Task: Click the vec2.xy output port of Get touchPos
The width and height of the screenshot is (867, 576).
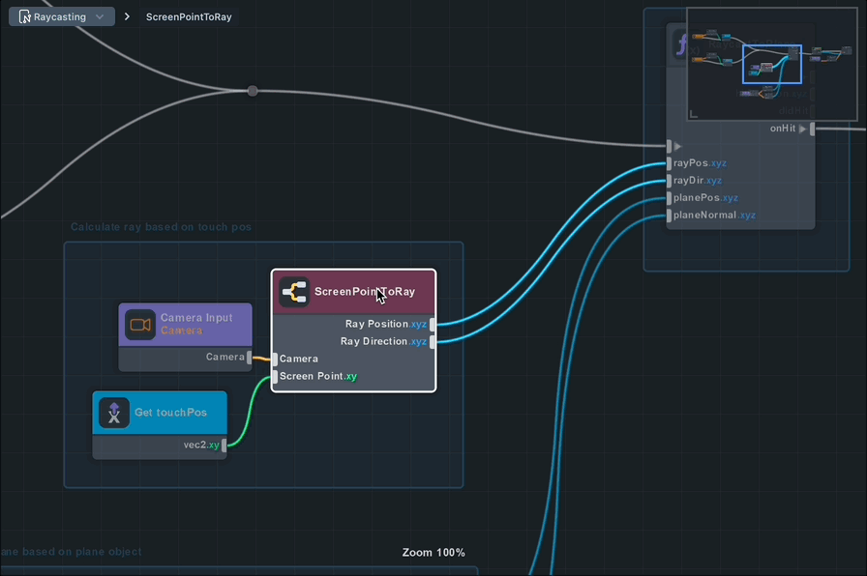Action: [224, 446]
